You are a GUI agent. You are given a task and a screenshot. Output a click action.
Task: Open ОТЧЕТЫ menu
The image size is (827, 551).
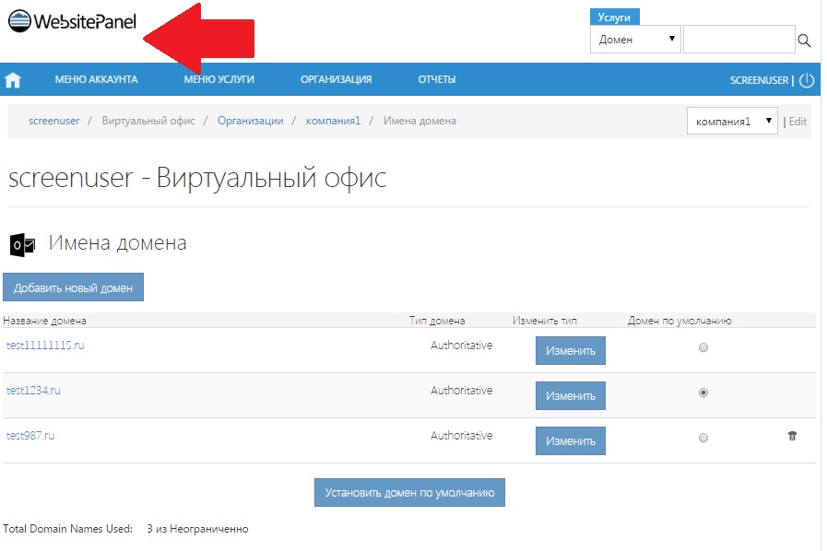437,79
